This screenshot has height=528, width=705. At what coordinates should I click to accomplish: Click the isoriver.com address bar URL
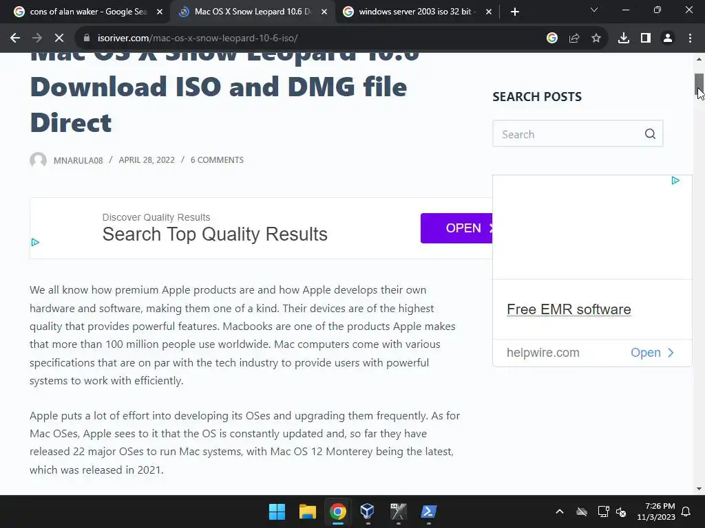click(198, 38)
